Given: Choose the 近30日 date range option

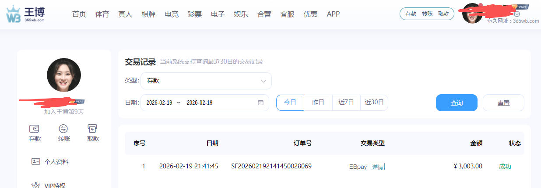Looking at the screenshot, I should (x=374, y=103).
